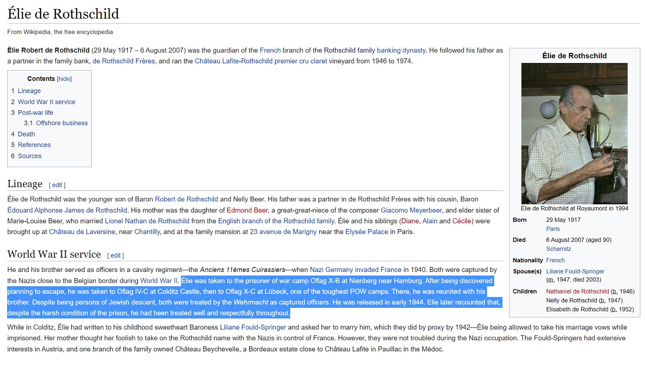This screenshot has width=647, height=365.
Task: Click "Elisabeth de Rothschild" in the Children row
Action: tap(578, 309)
